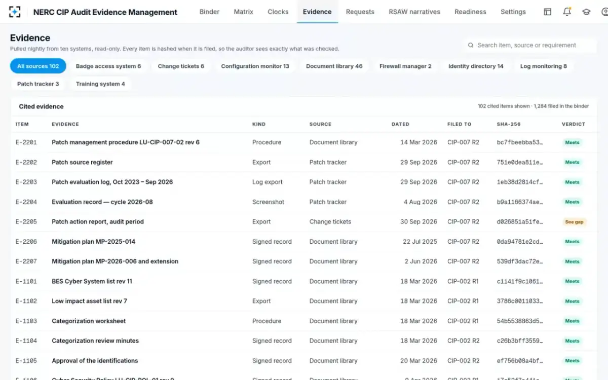Open the user account avatar
608x380 pixels.
coord(604,12)
